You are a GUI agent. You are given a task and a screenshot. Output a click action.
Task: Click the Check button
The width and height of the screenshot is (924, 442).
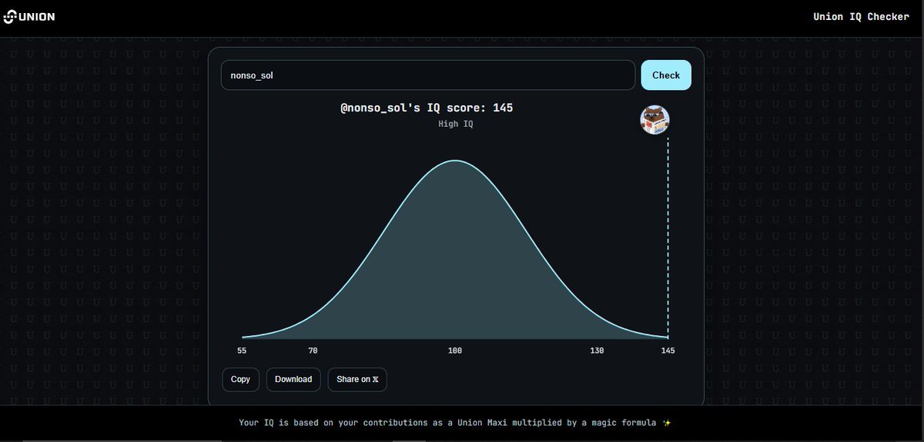(x=666, y=75)
